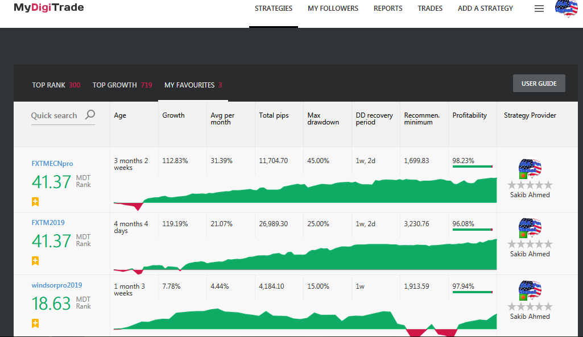Click the user profile avatar in header
The width and height of the screenshot is (583, 337).
(x=567, y=9)
